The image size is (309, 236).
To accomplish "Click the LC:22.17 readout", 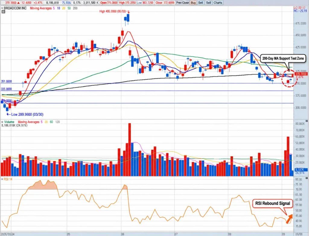I will [x=299, y=8].
